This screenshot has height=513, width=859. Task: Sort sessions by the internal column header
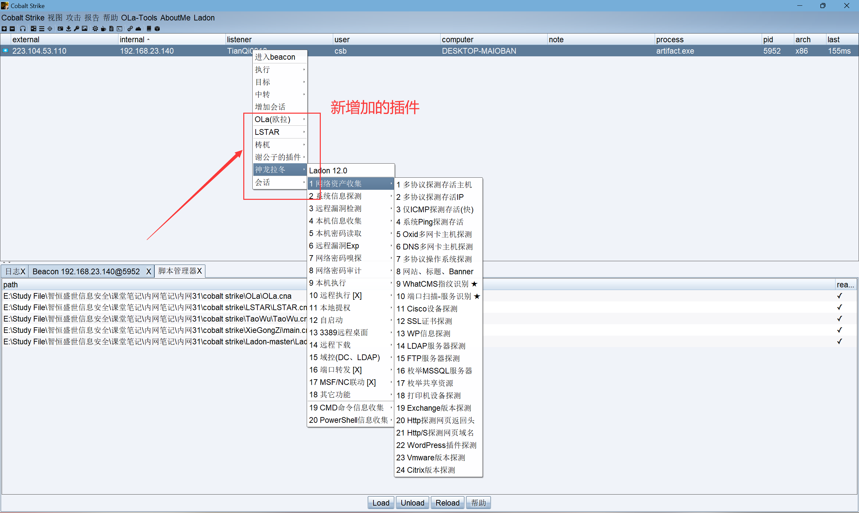[x=171, y=40]
